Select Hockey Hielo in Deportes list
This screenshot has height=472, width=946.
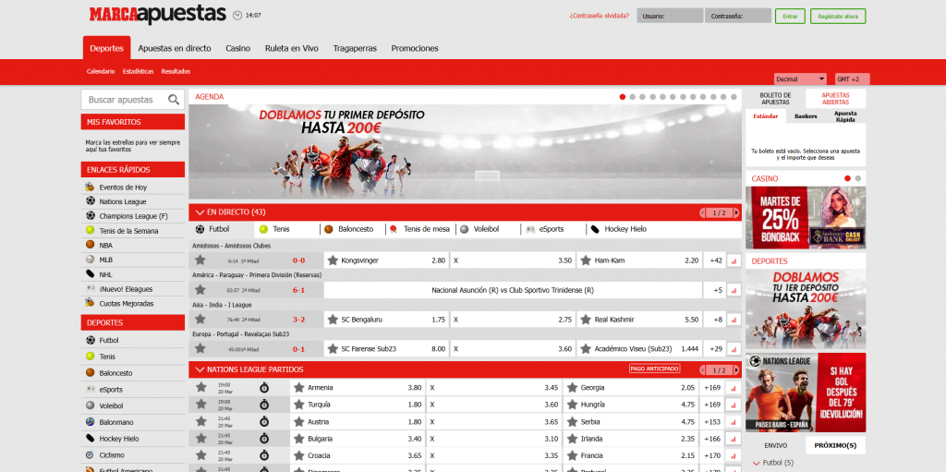[x=120, y=438]
